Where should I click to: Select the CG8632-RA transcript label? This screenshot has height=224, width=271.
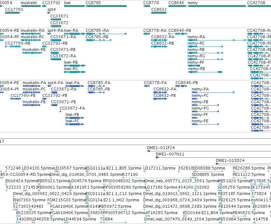tap(163, 37)
